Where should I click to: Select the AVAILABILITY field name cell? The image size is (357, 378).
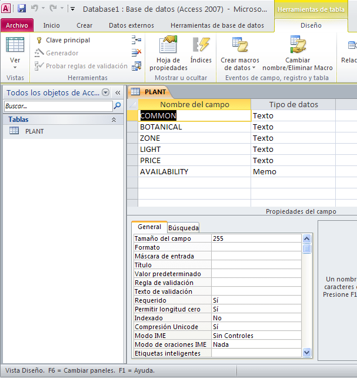pos(194,171)
